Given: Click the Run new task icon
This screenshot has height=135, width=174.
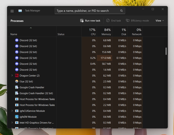Looking at the screenshot, I should (82, 21).
